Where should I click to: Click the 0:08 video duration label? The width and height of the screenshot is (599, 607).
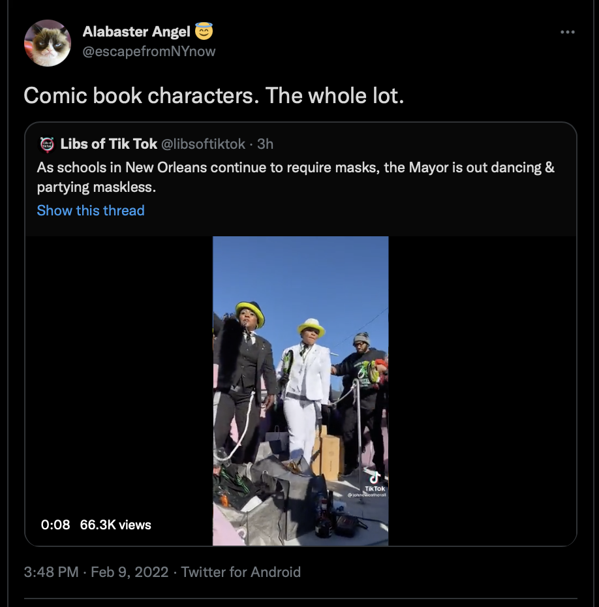coord(55,525)
